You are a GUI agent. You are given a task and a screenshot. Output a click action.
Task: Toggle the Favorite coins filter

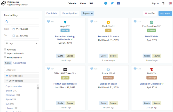[x=22, y=76]
